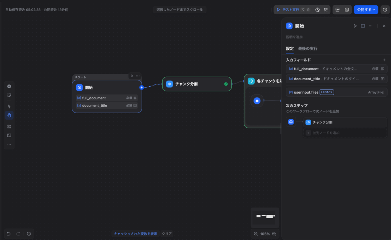Open the ENV environment variables panel
The image size is (391, 240).
pos(338,10)
